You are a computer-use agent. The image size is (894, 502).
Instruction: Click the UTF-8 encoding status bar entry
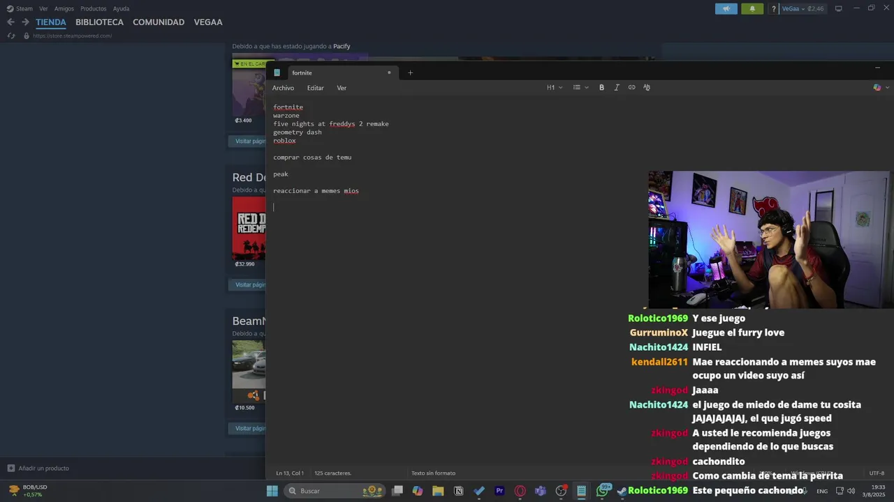pyautogui.click(x=877, y=473)
